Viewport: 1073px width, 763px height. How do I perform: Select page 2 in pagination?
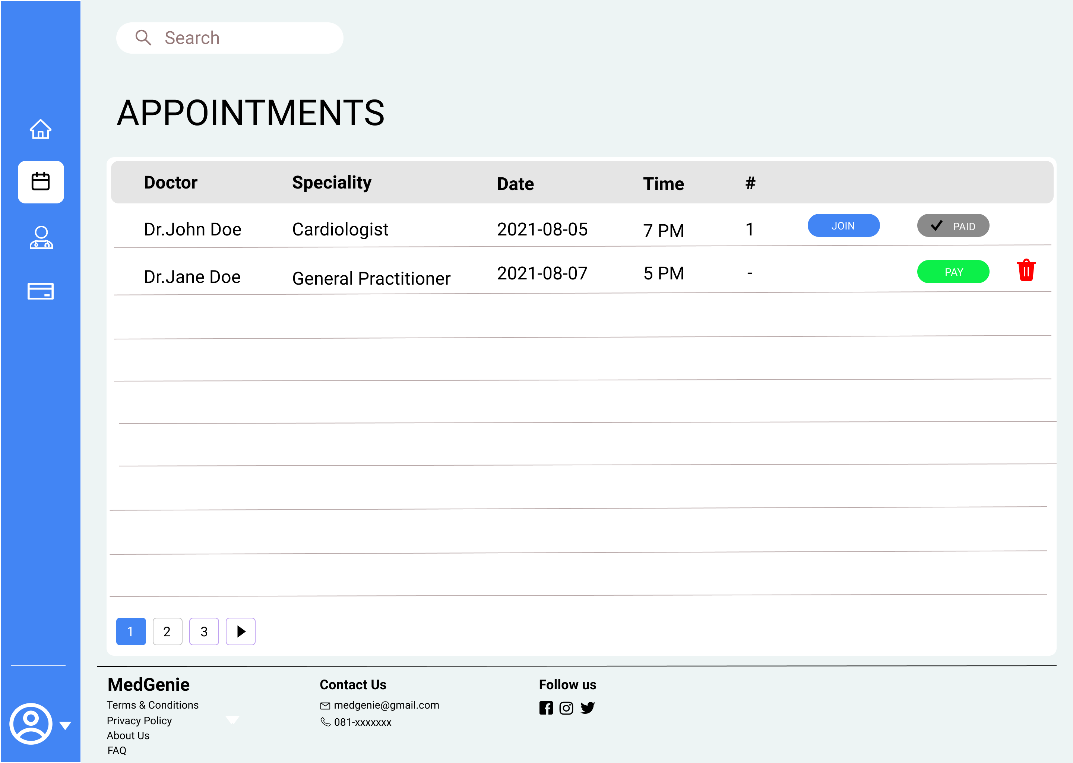pos(167,631)
